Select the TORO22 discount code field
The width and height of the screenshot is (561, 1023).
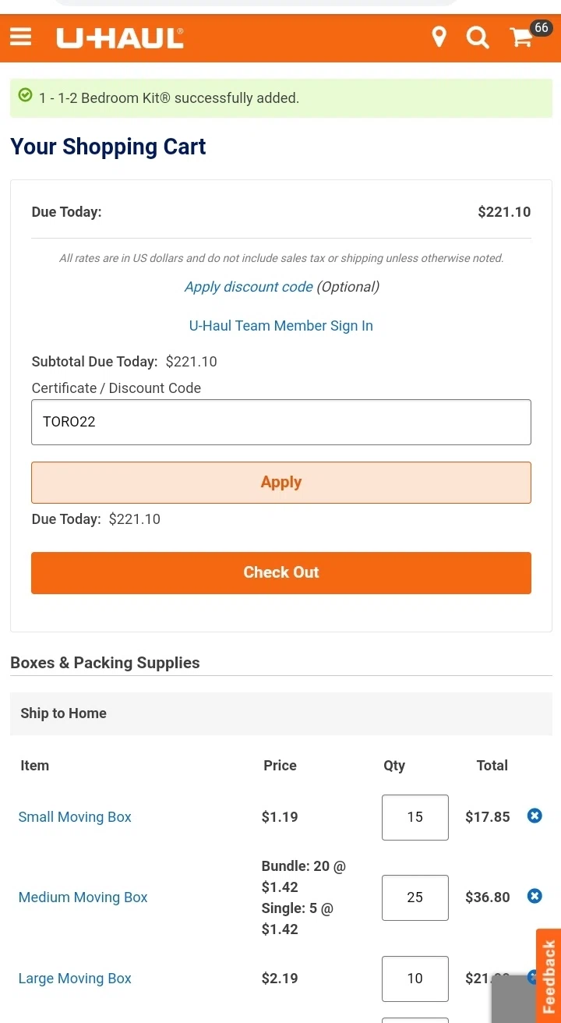tap(281, 422)
